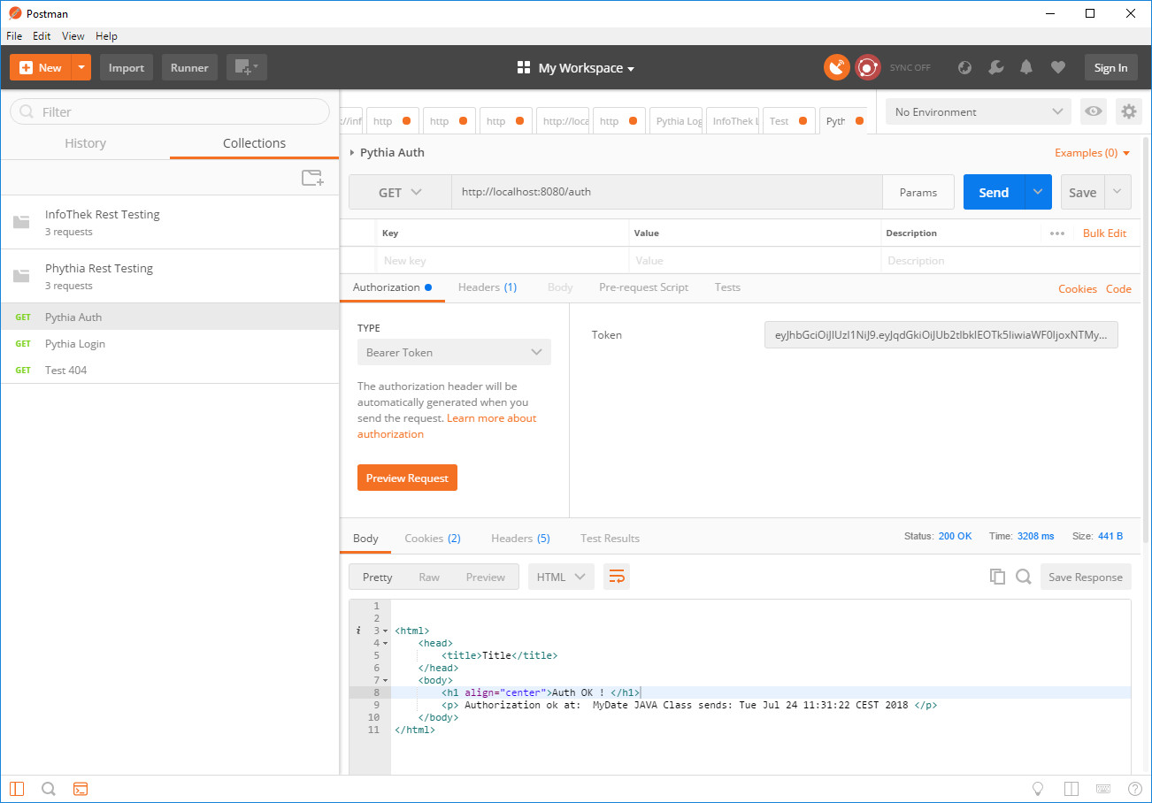Screen dimensions: 1152x803
Task: Expand the Pythia Auth request description triangle
Action: (x=352, y=153)
